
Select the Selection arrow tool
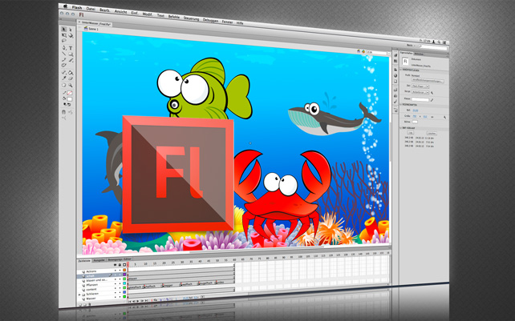point(63,30)
